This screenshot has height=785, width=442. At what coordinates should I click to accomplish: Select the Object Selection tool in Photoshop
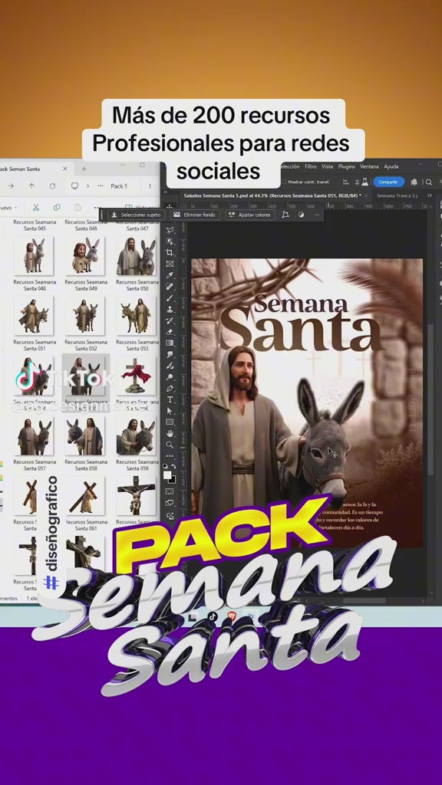(170, 241)
